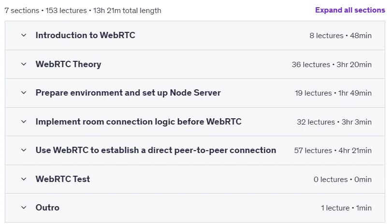The height and width of the screenshot is (224, 391).
Task: Open the Outro section title
Action: (47, 208)
